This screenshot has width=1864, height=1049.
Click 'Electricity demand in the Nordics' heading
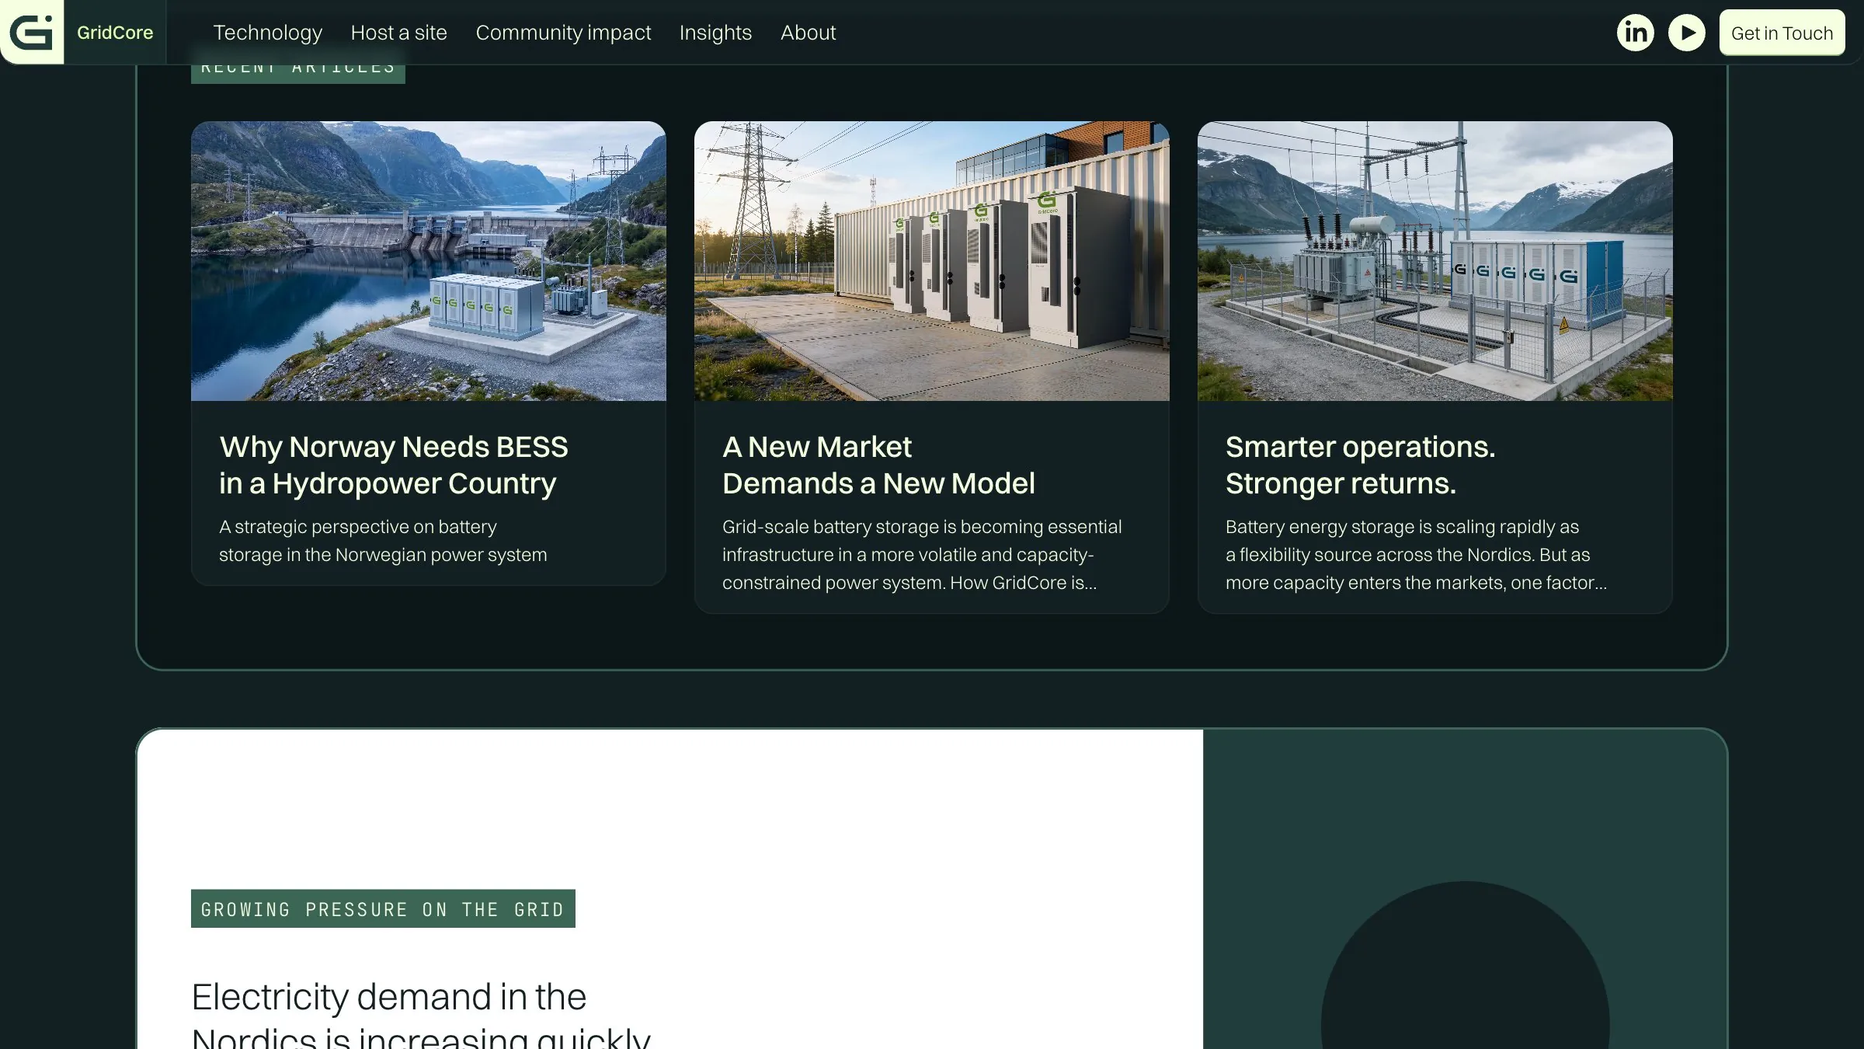[x=421, y=1014]
